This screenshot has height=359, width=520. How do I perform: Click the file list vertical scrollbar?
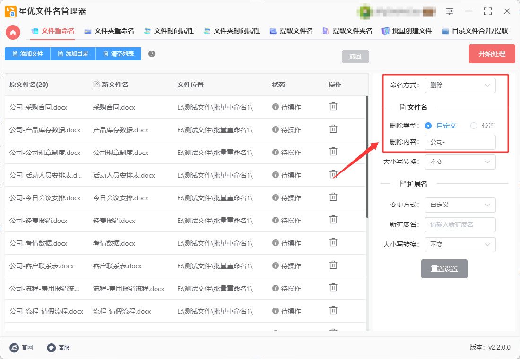click(x=367, y=157)
